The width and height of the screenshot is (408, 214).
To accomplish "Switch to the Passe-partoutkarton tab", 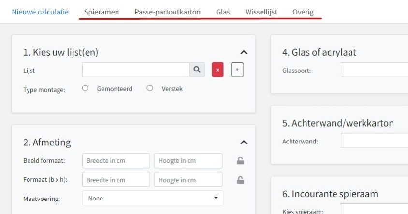I will [167, 12].
